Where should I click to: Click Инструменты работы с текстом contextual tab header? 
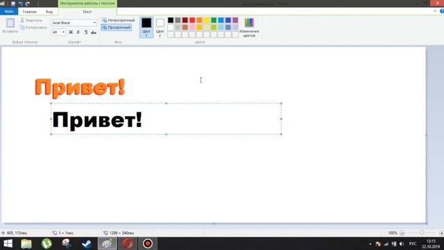click(87, 3)
